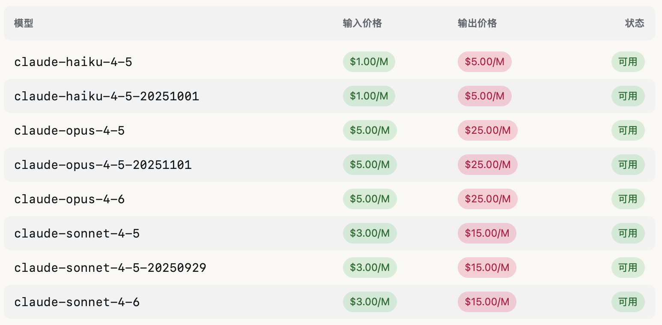Select model name claude-opus-4-5-20251101
This screenshot has height=325, width=662.
[103, 165]
